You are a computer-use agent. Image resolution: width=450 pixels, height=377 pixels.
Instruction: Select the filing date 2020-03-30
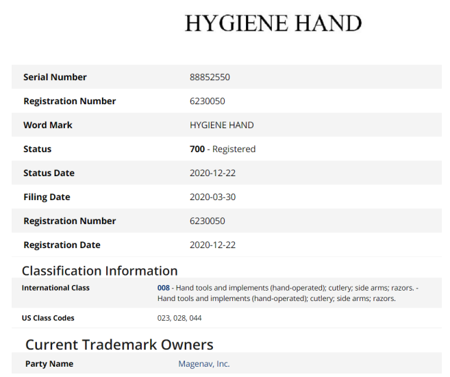pyautogui.click(x=212, y=197)
